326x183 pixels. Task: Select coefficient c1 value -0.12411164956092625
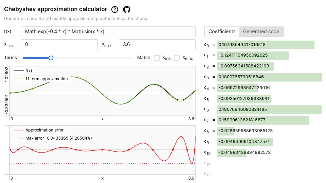click(x=243, y=55)
